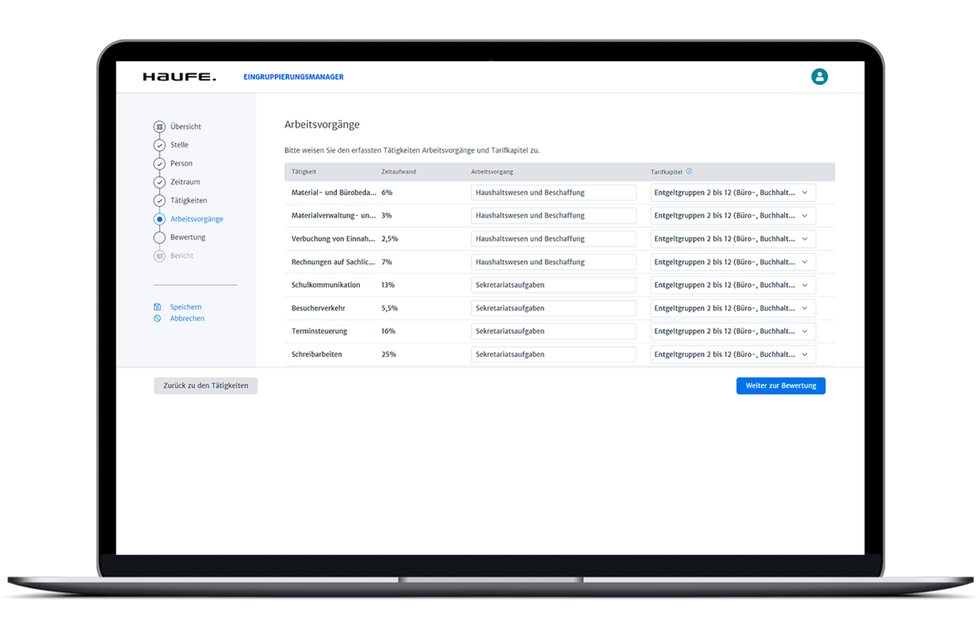Viewport: 980px width, 641px height.
Task: Select the empty Bewertung step circle
Action: coord(159,237)
